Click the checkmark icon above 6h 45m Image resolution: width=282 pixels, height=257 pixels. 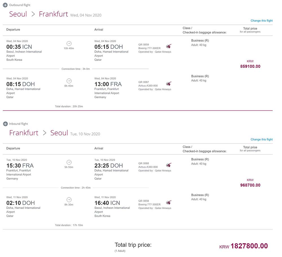click(69, 81)
